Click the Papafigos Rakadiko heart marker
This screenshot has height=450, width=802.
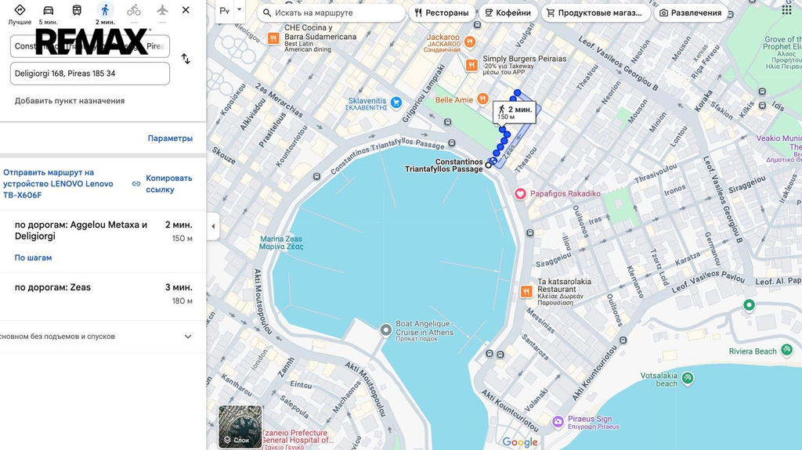520,193
